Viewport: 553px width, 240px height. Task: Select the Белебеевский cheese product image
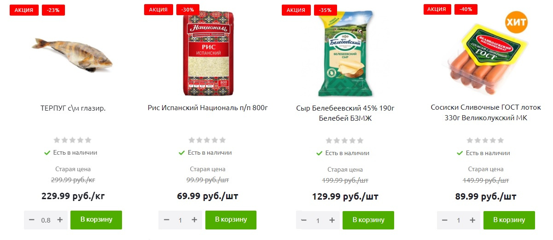tap(345, 50)
